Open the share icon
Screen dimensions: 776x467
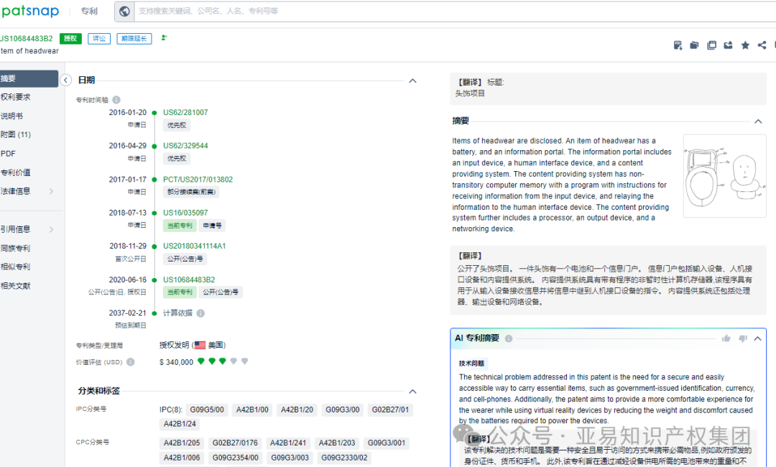tap(762, 45)
